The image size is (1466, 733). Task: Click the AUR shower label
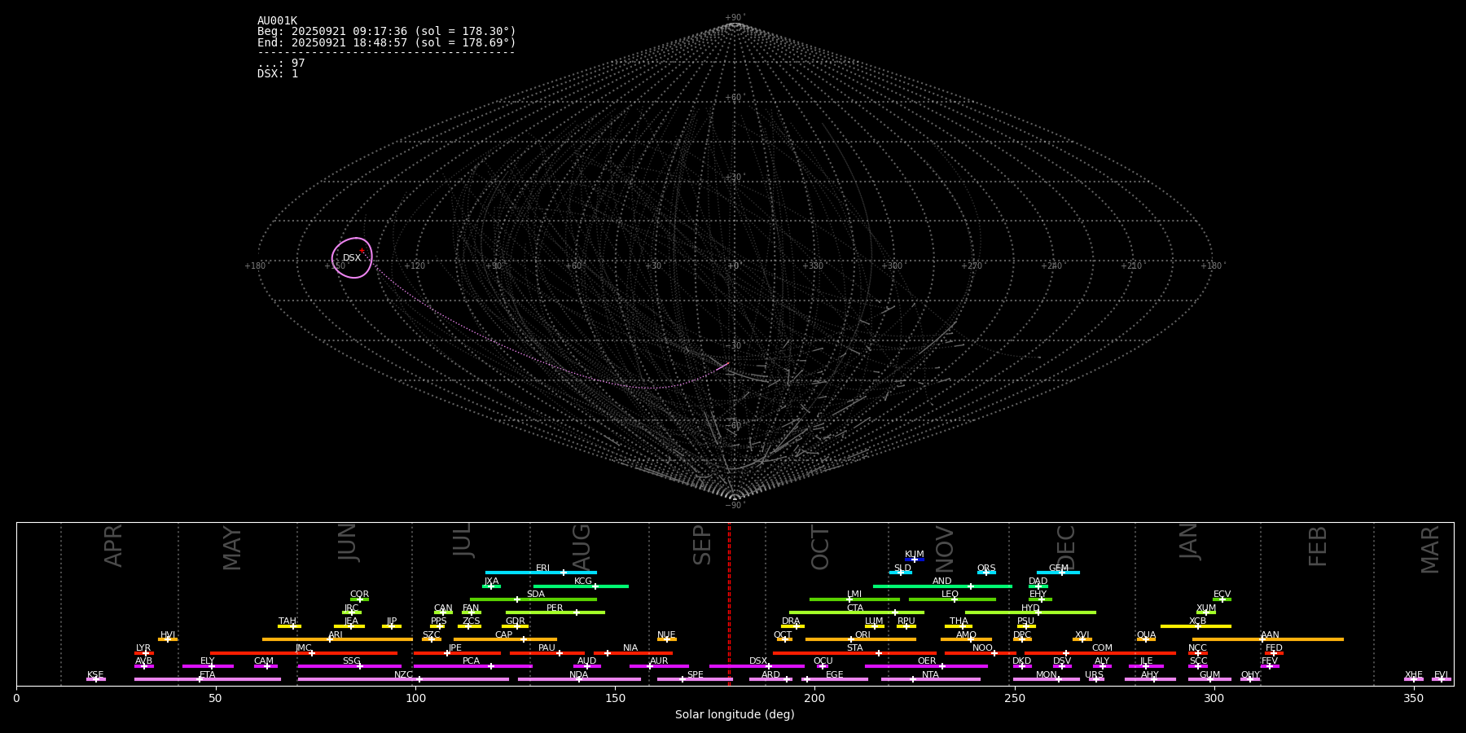click(659, 661)
